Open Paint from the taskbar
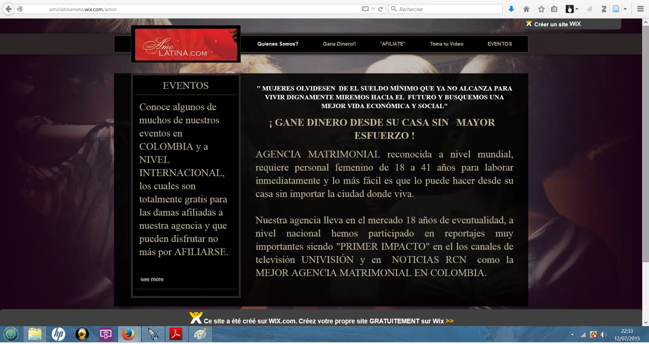 pos(200,334)
